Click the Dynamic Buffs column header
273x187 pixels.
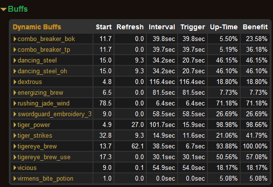click(37, 27)
